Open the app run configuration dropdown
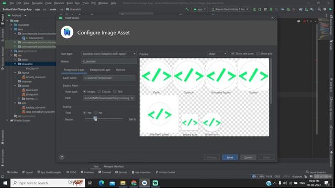 click(x=199, y=9)
